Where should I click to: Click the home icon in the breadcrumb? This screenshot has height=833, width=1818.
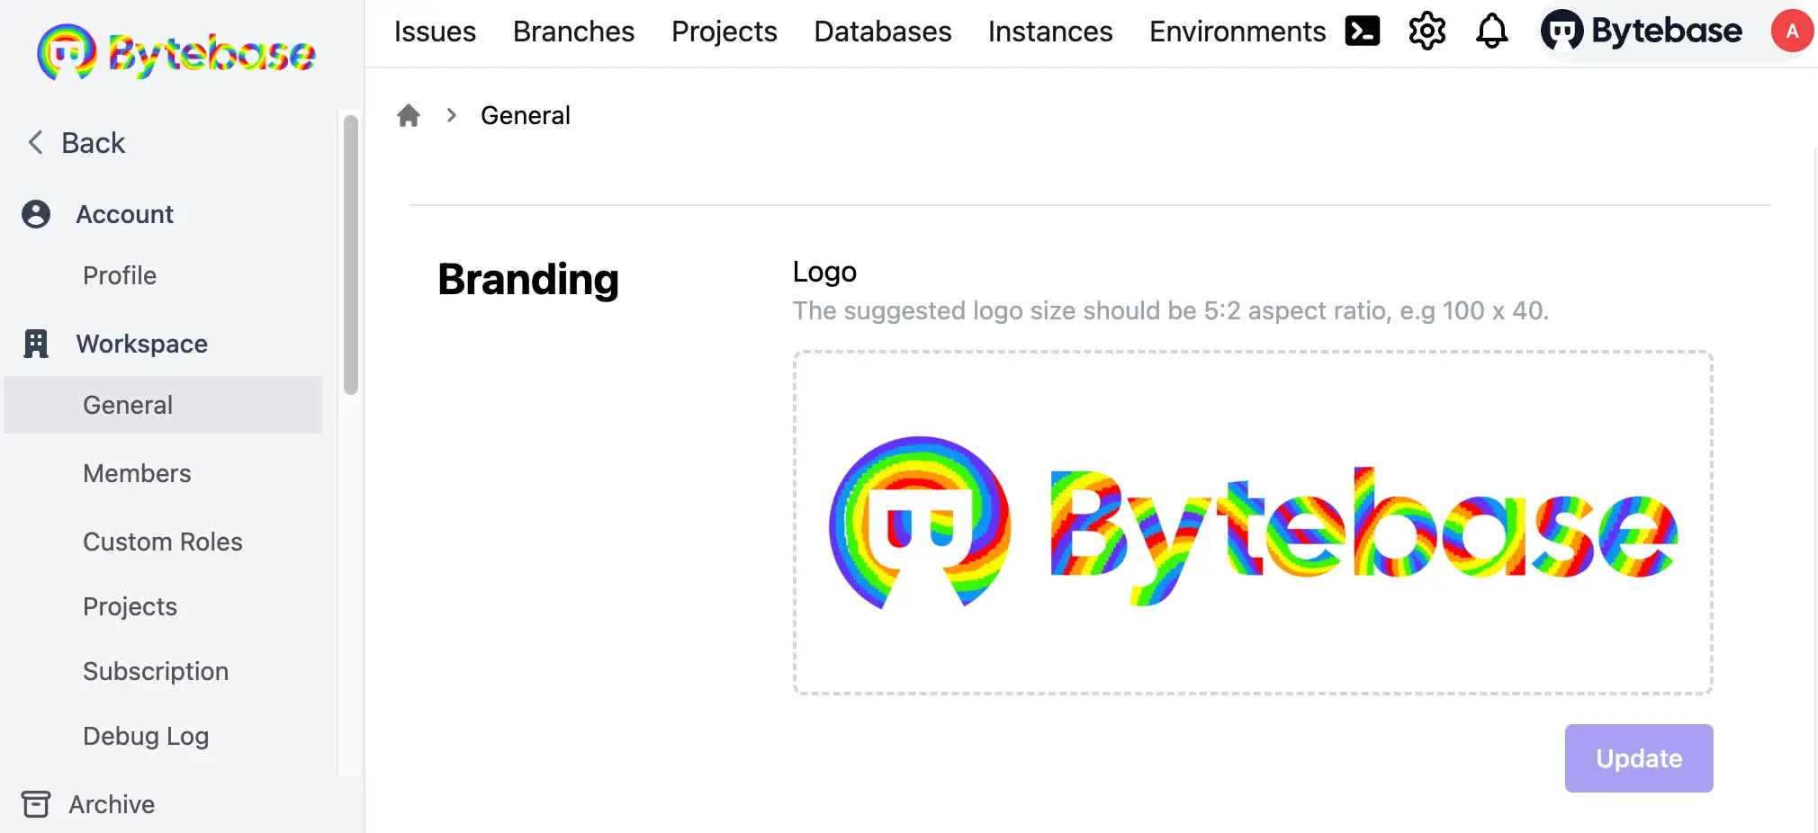409,114
